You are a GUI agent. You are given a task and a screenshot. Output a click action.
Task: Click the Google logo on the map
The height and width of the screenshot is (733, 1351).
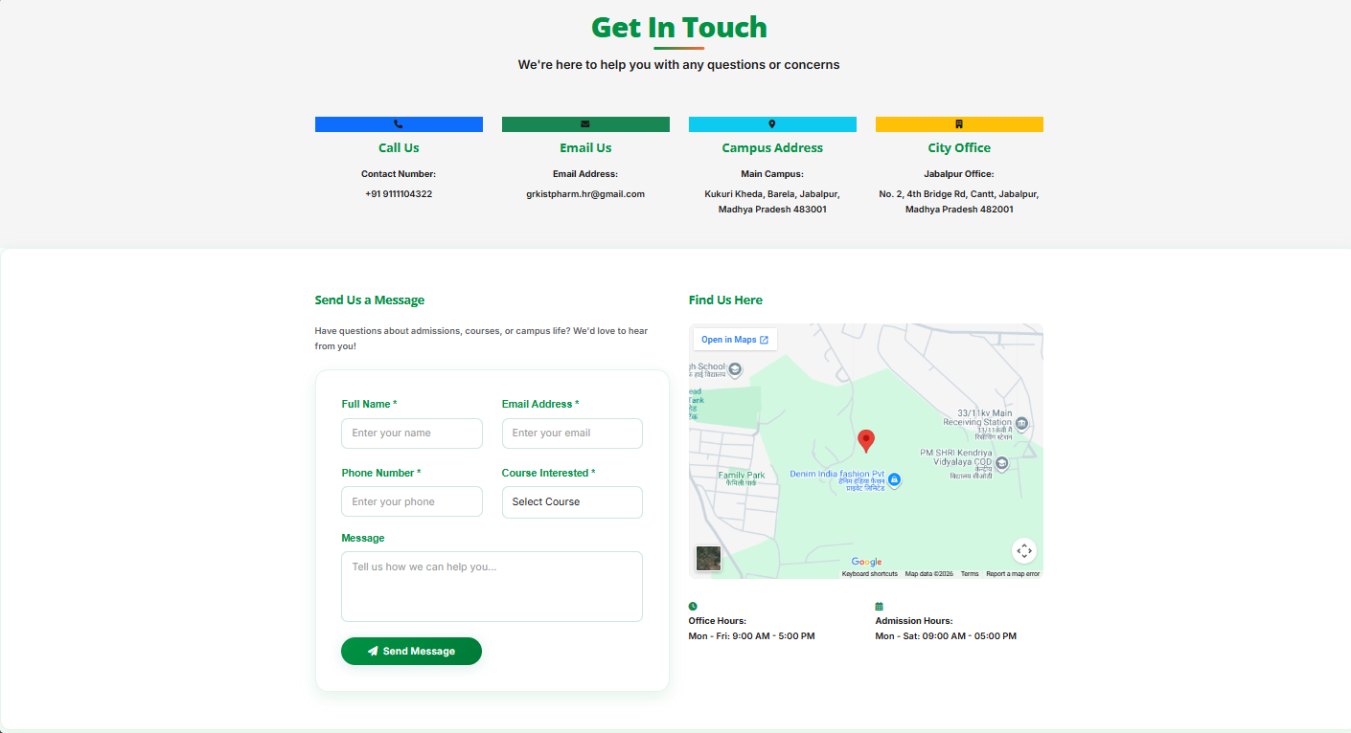tap(866, 562)
